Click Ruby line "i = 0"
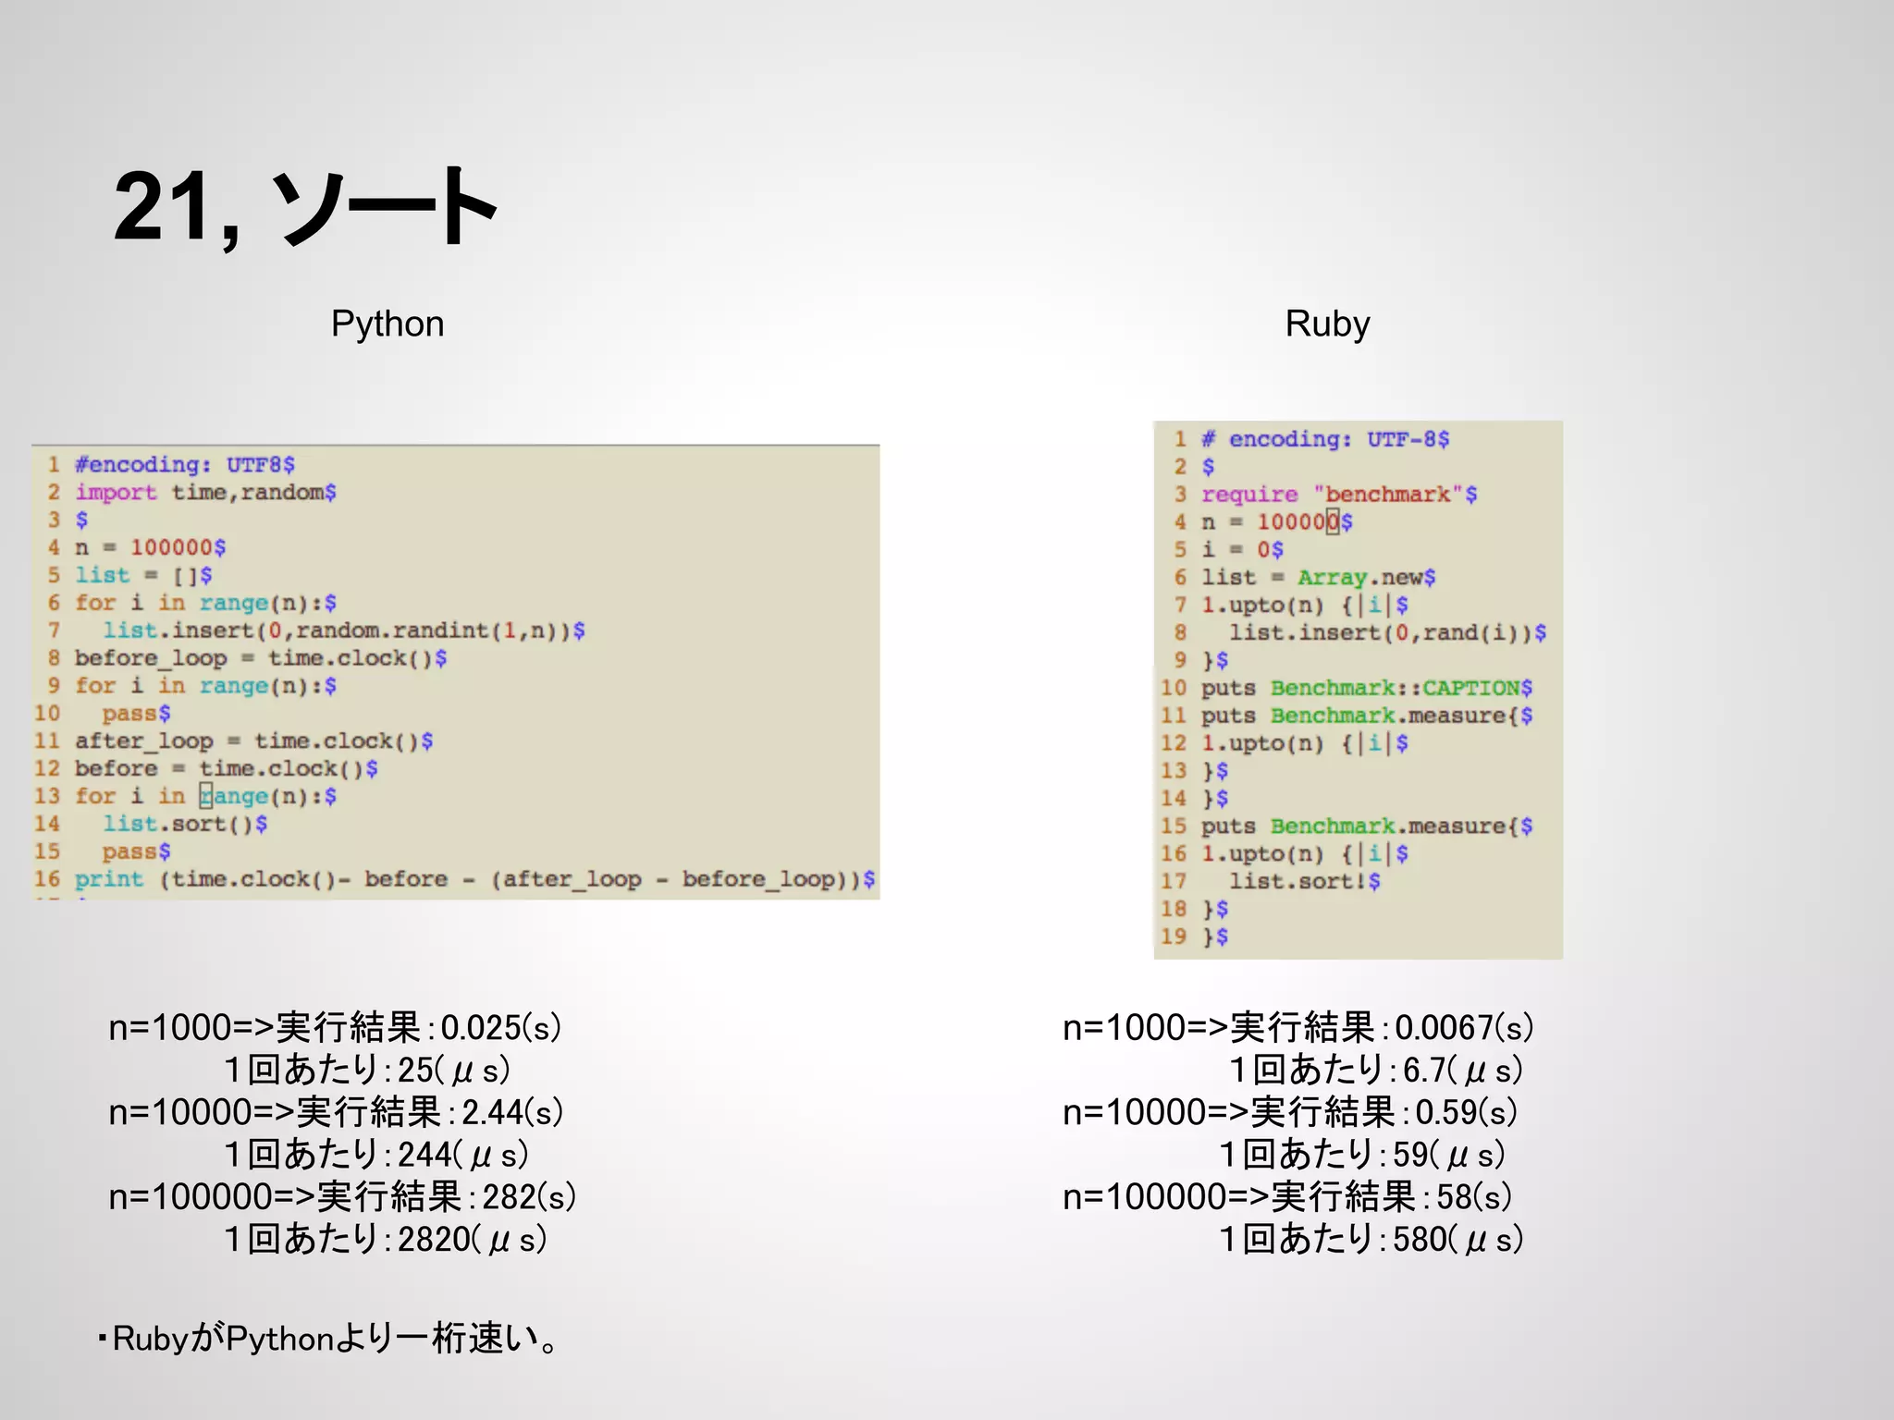 pyautogui.click(x=1242, y=550)
